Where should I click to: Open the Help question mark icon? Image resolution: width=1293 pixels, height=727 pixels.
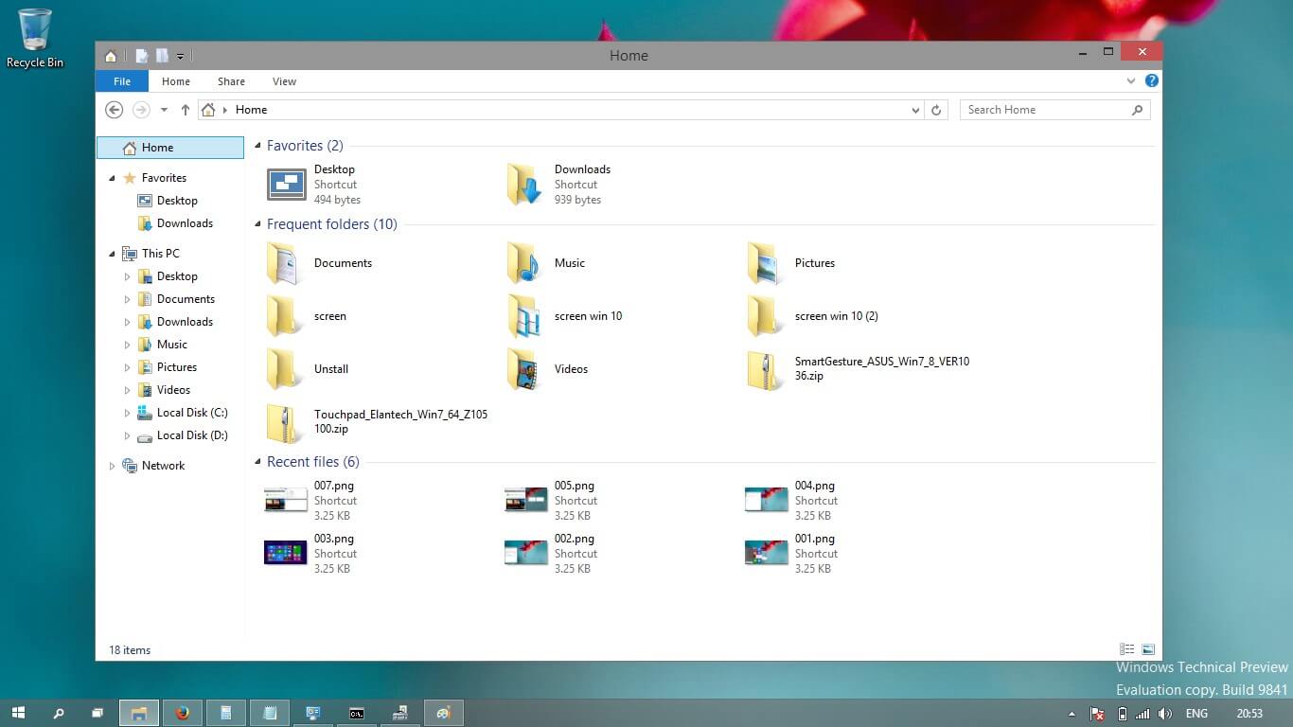pos(1151,81)
